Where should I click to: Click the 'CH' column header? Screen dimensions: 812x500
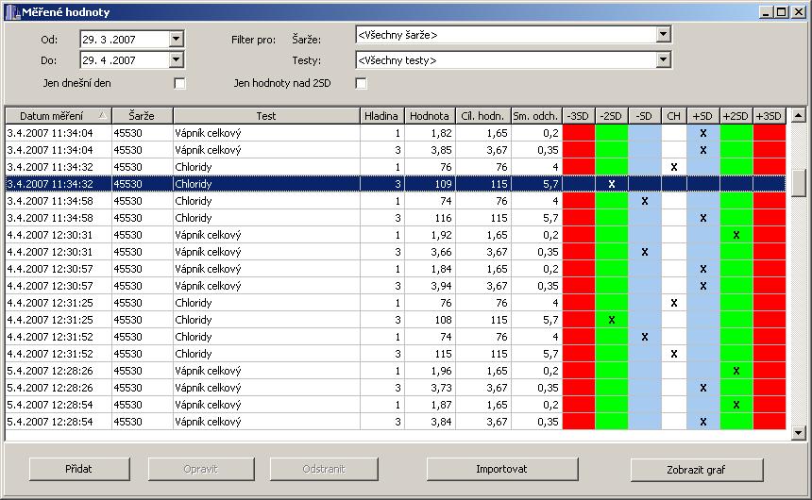pyautogui.click(x=674, y=116)
